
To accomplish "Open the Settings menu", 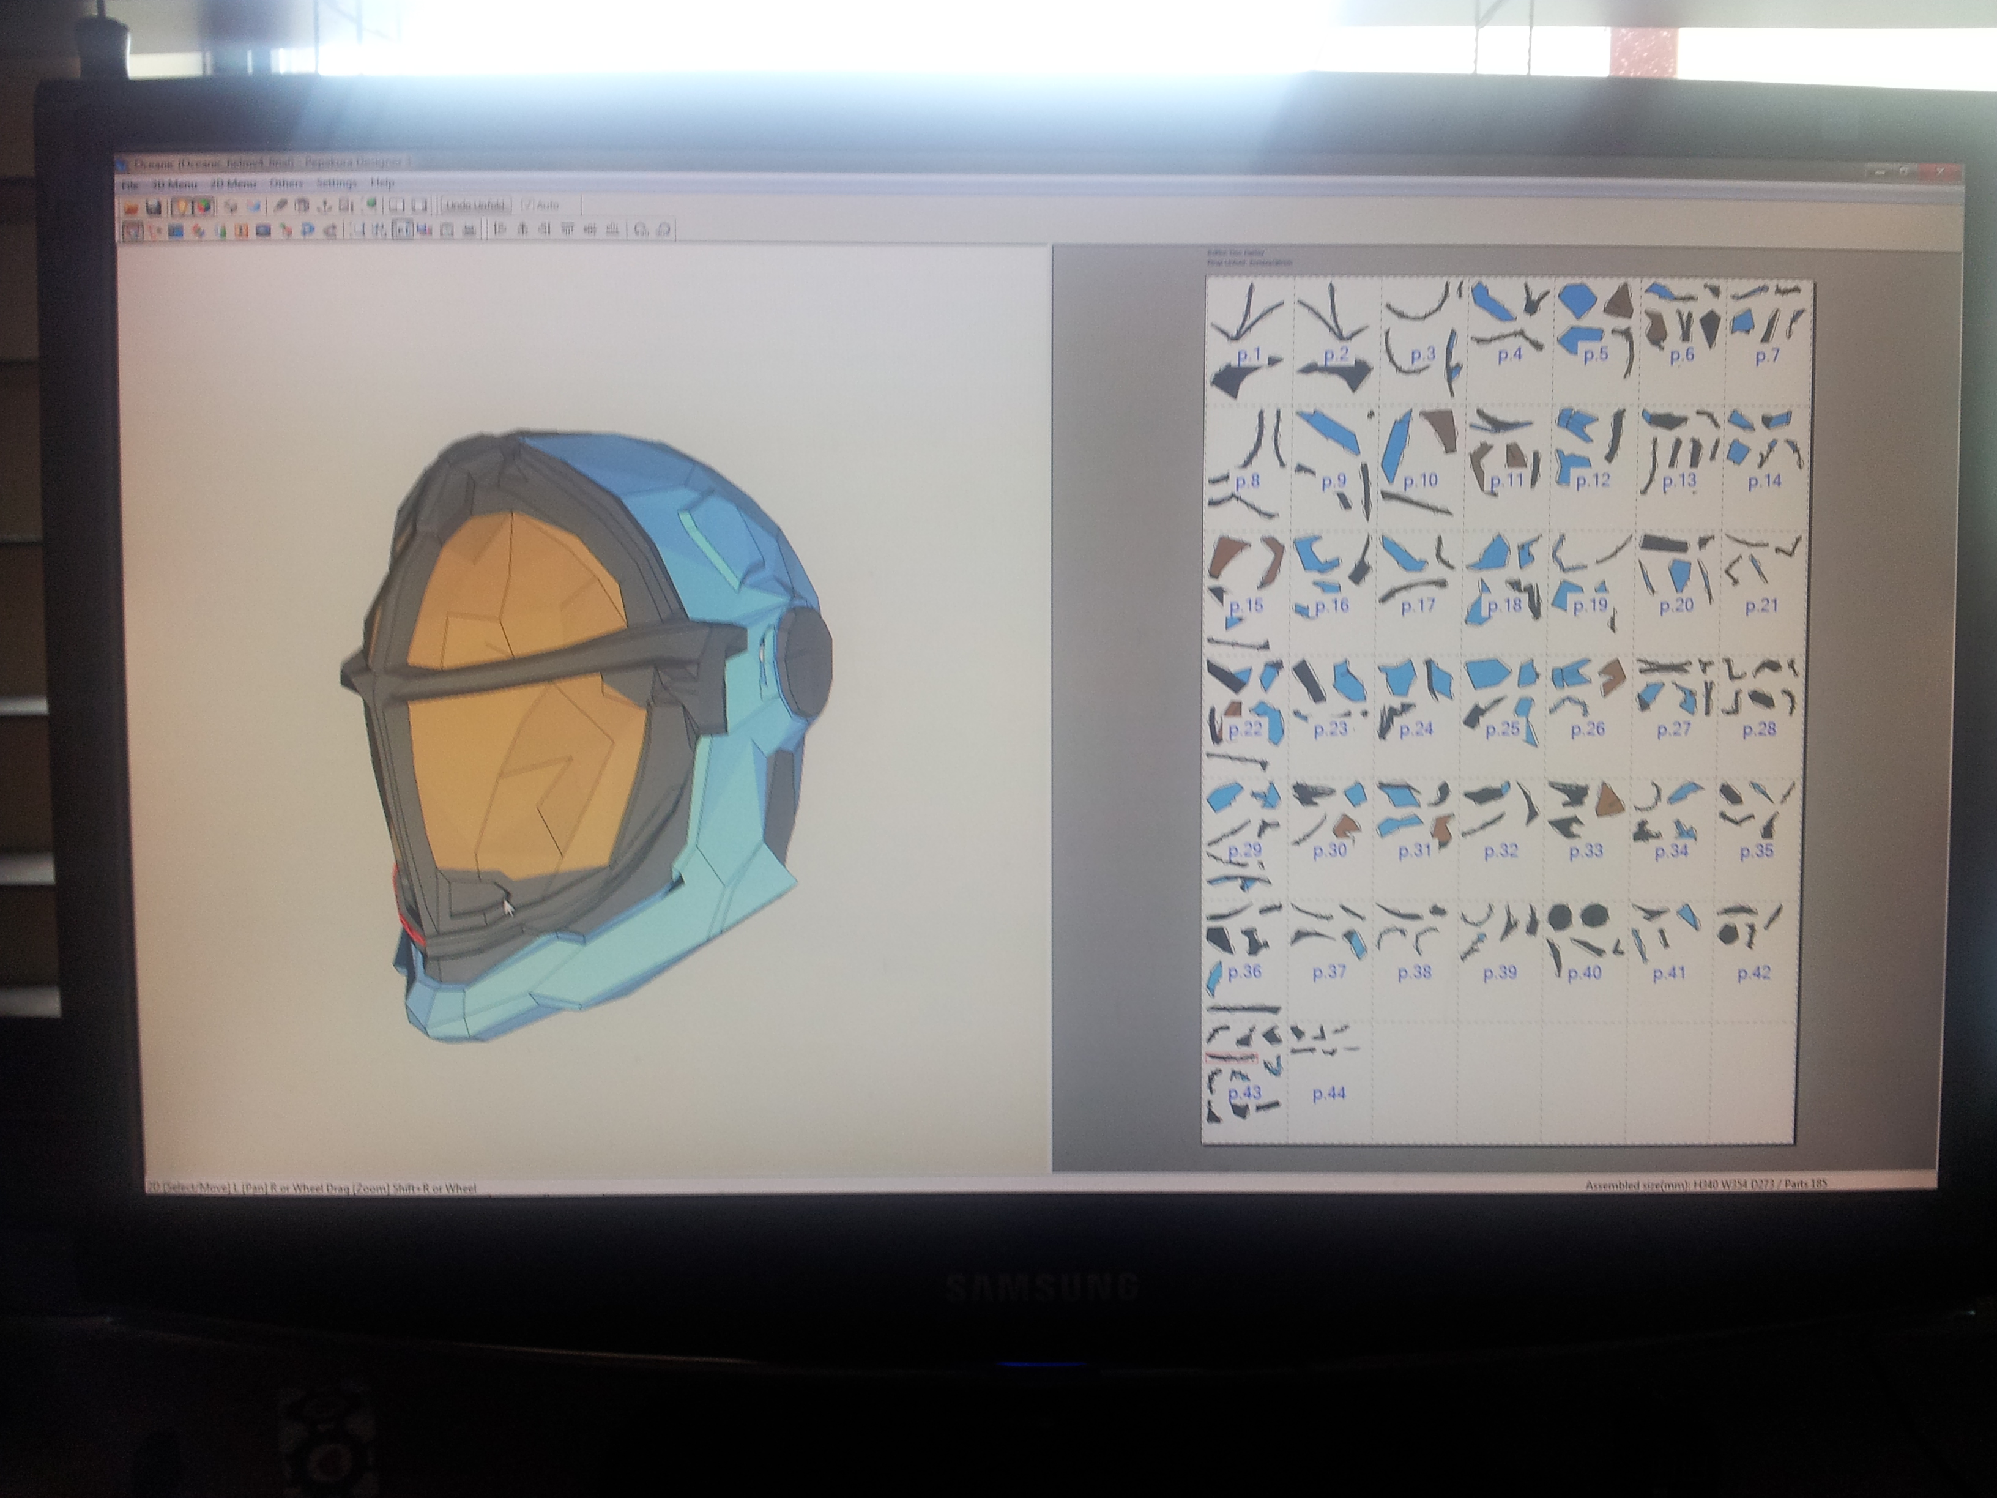I will pyautogui.click(x=337, y=184).
